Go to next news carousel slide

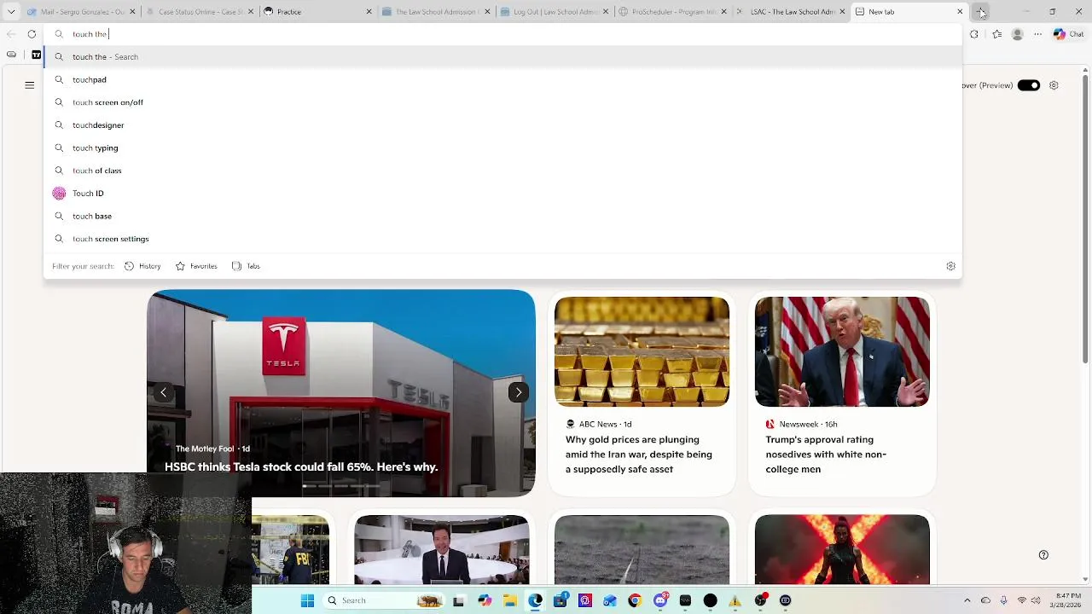point(518,392)
